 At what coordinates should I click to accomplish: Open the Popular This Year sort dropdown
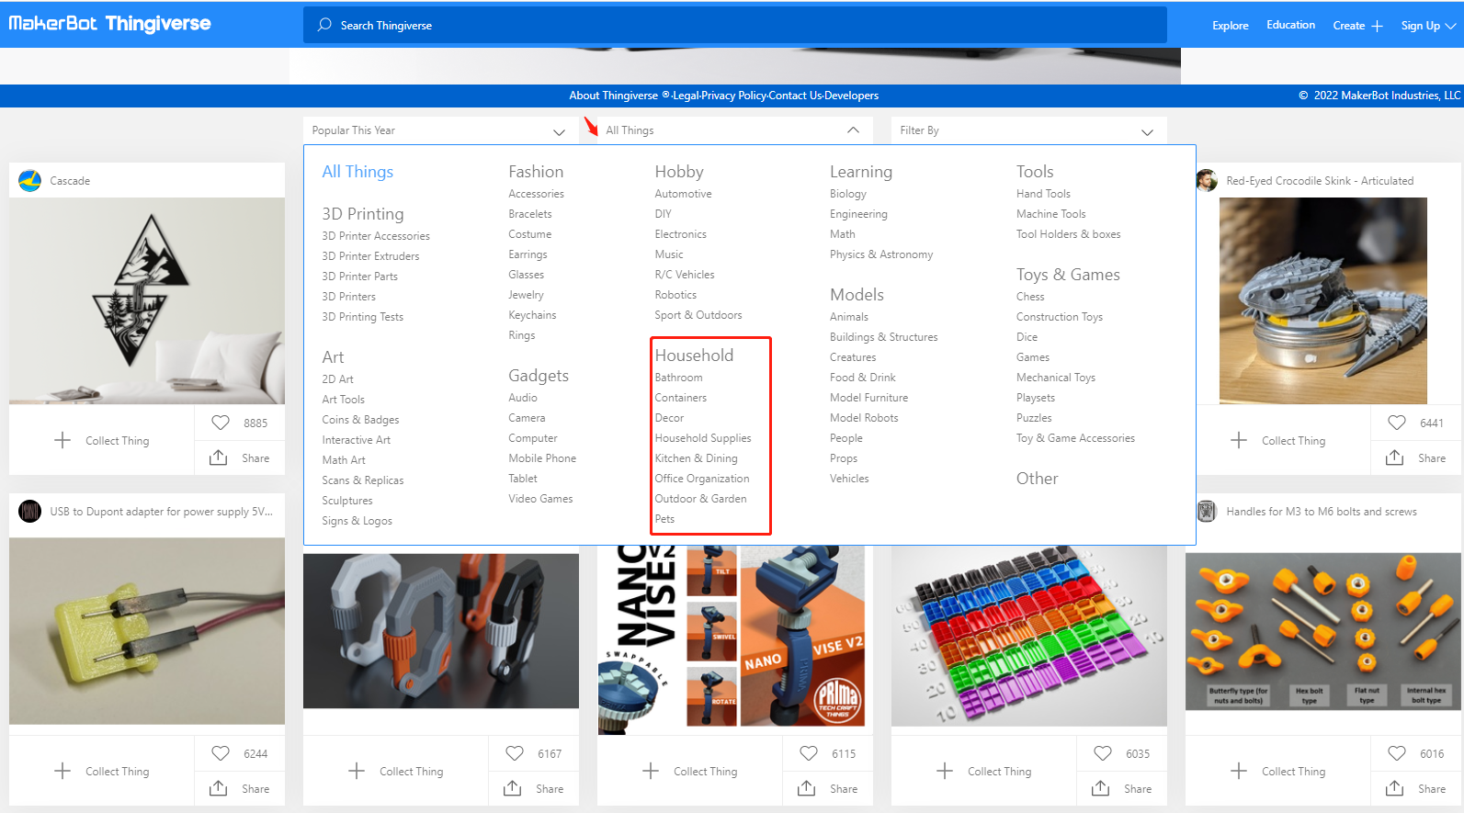[x=438, y=130]
